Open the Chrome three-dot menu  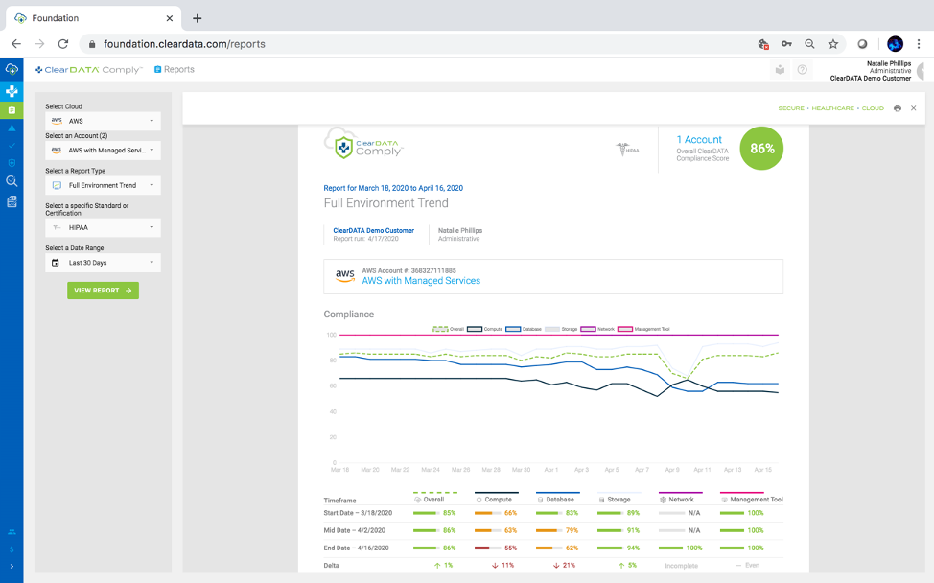coord(919,44)
